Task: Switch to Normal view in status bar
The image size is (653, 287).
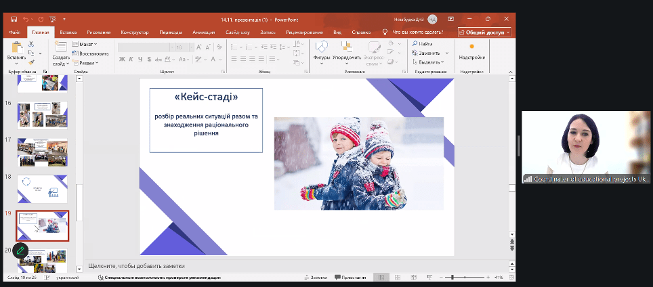Action: (381, 278)
